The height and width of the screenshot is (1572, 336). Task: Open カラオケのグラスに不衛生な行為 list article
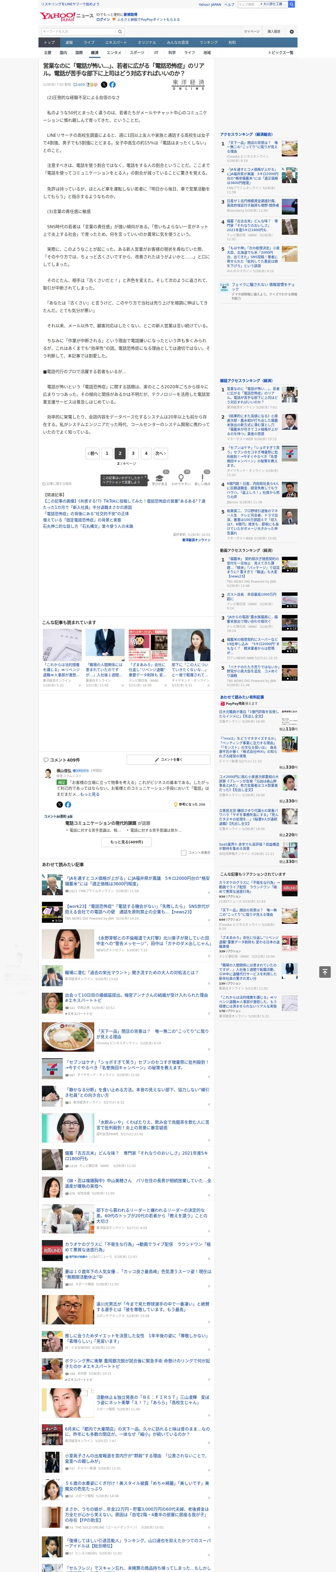click(x=138, y=1247)
